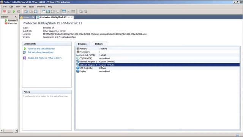
Task: Close the Home tab
Action: (x=33, y=18)
